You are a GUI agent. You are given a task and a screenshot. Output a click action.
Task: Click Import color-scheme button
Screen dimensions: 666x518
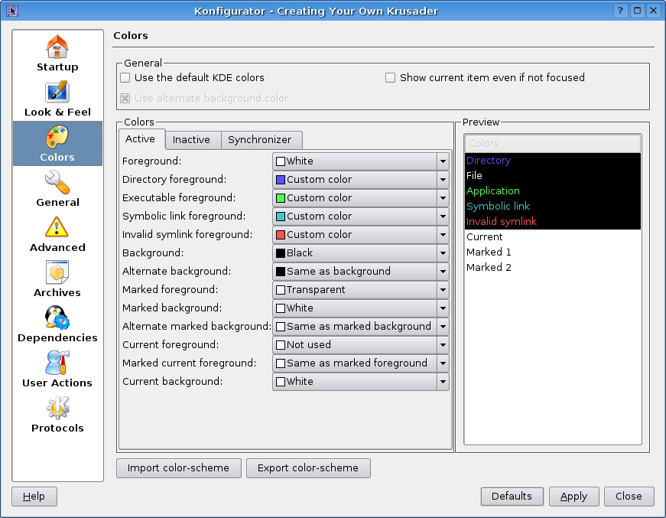(179, 468)
